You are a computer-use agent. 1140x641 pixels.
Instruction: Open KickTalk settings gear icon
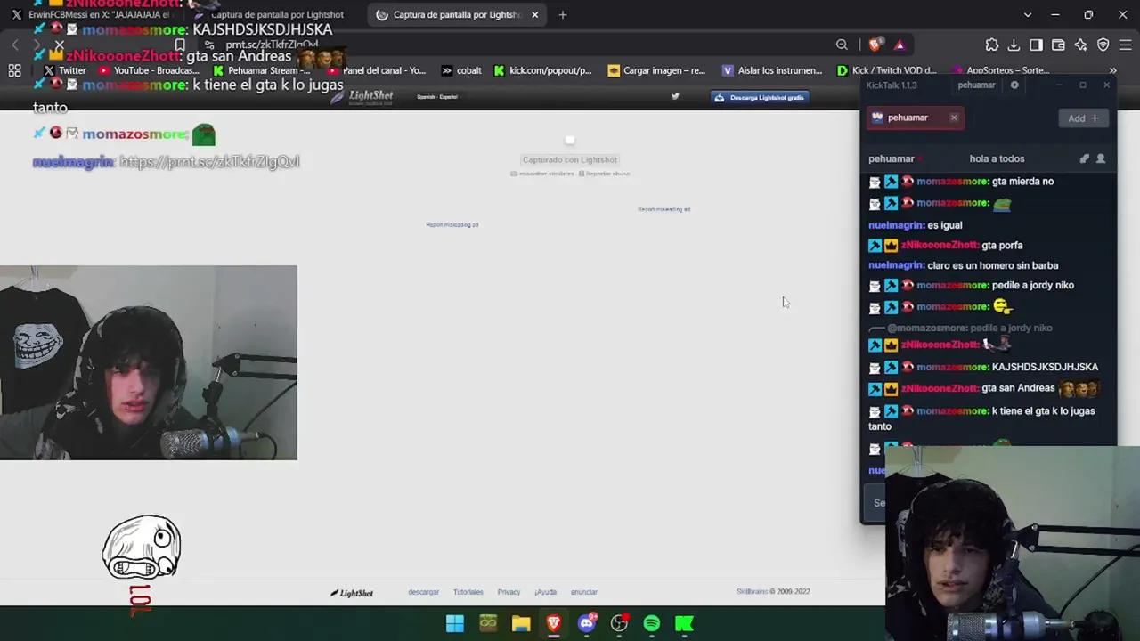(1014, 85)
